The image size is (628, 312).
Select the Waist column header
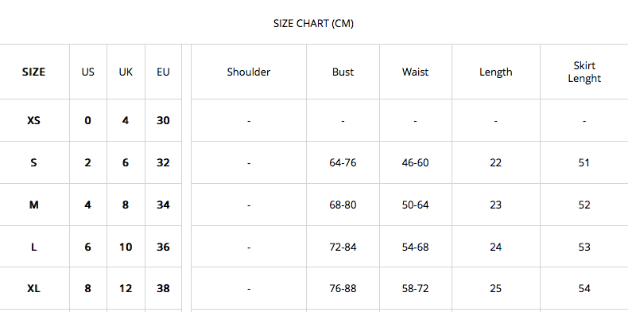pyautogui.click(x=415, y=72)
